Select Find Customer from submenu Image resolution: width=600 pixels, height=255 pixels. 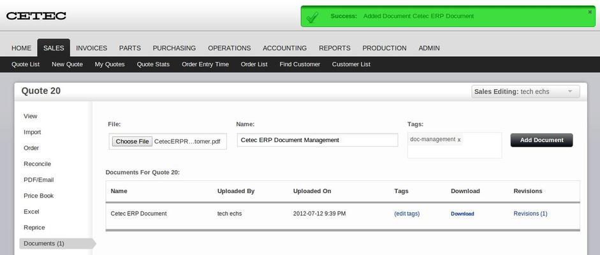300,64
